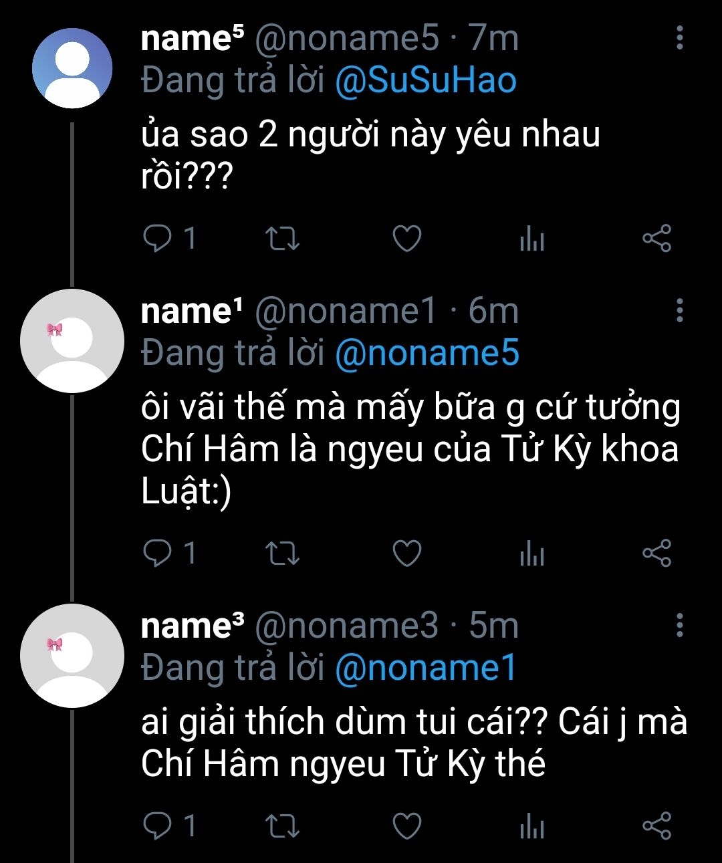Retweet the post by @noname1

[282, 553]
